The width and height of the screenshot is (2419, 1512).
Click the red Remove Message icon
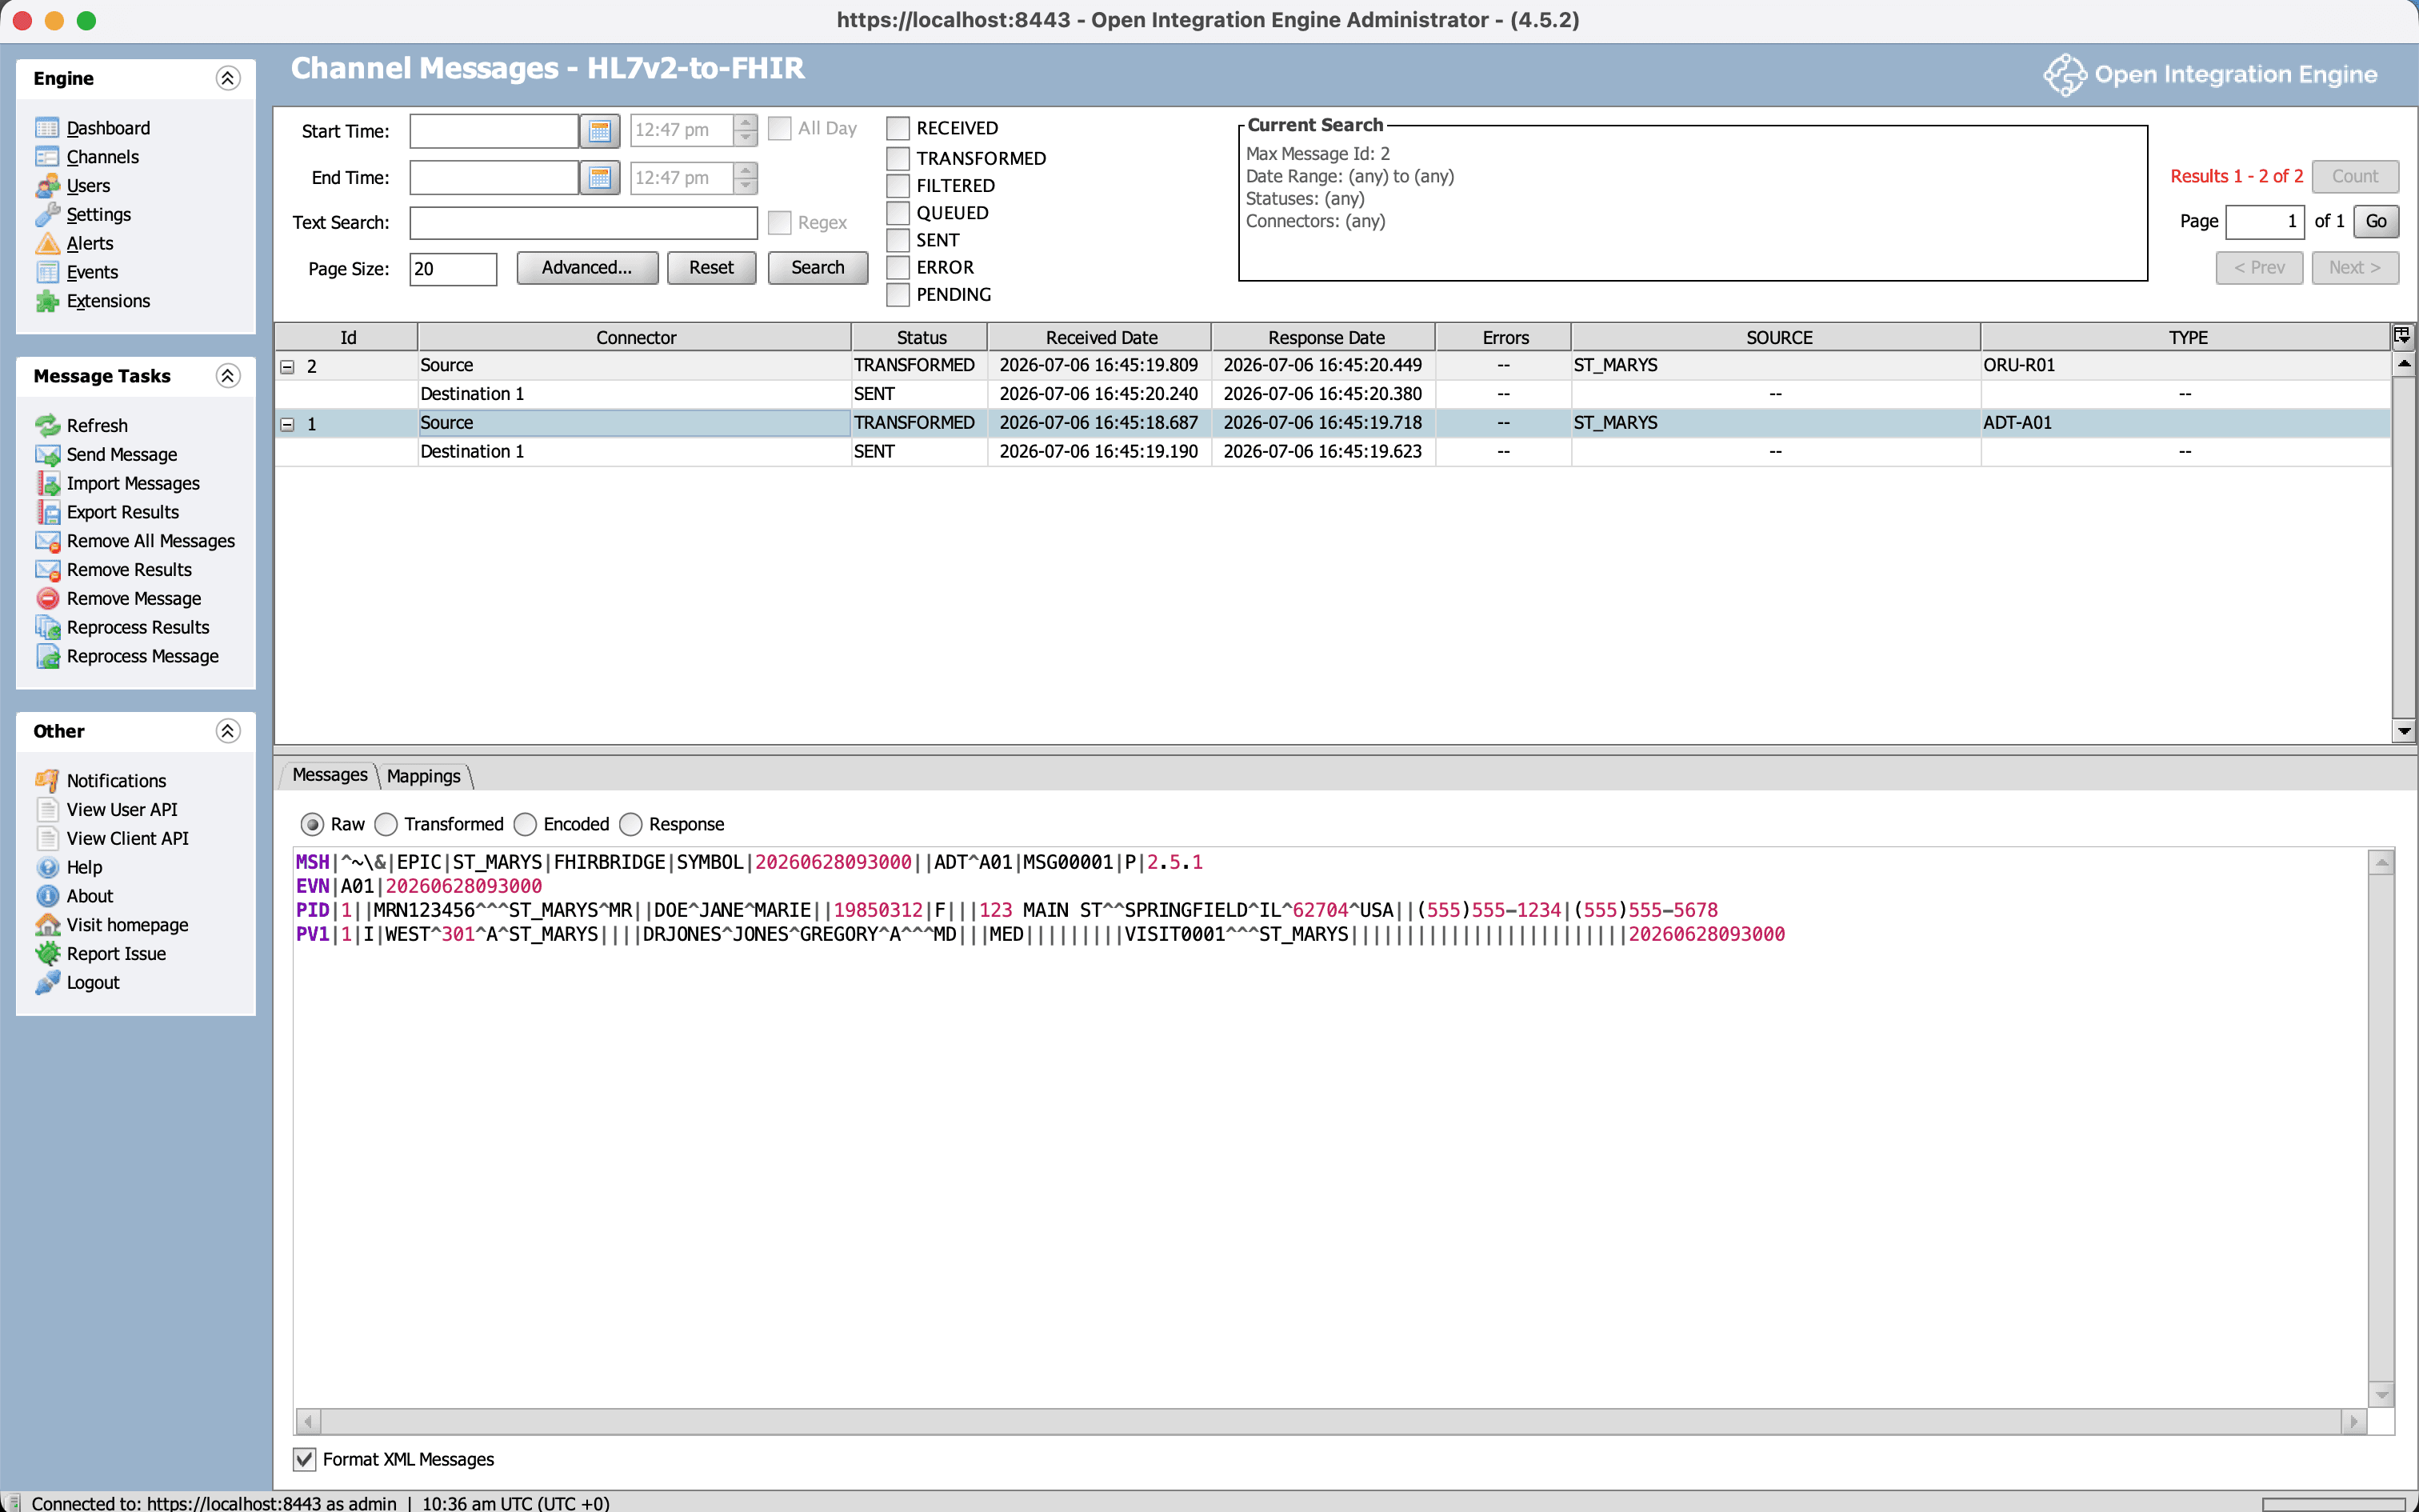pyautogui.click(x=47, y=598)
